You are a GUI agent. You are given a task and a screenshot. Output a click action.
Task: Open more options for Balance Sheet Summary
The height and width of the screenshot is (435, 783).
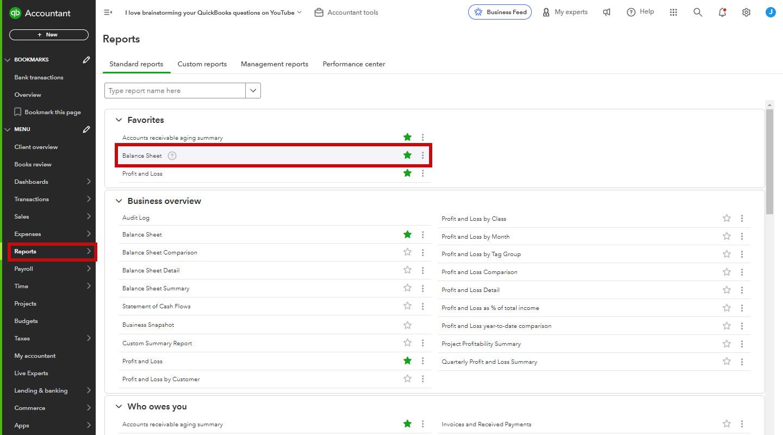422,288
